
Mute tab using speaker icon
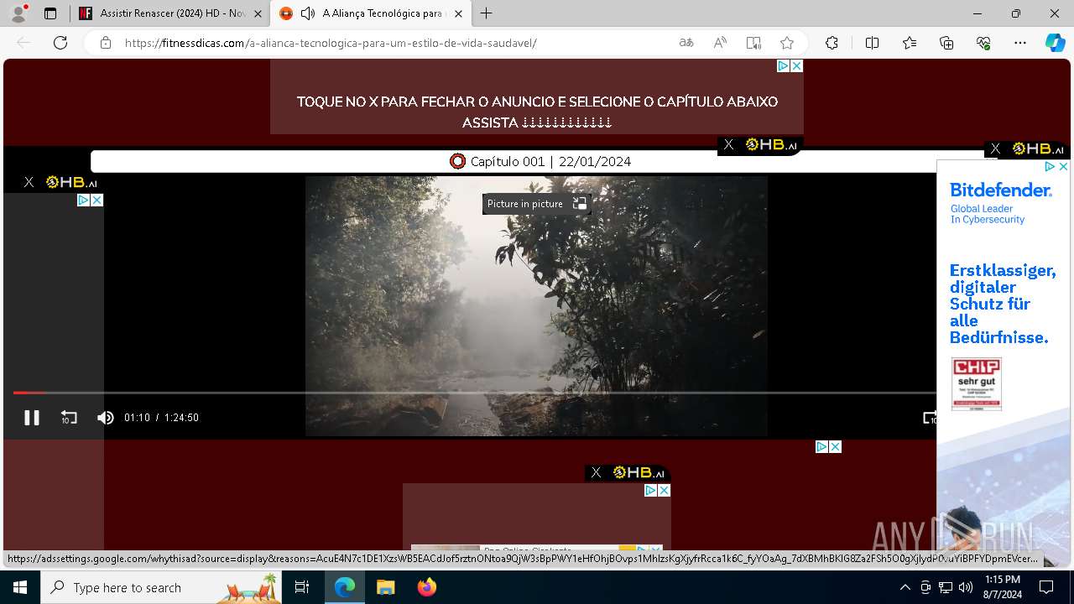(x=308, y=13)
